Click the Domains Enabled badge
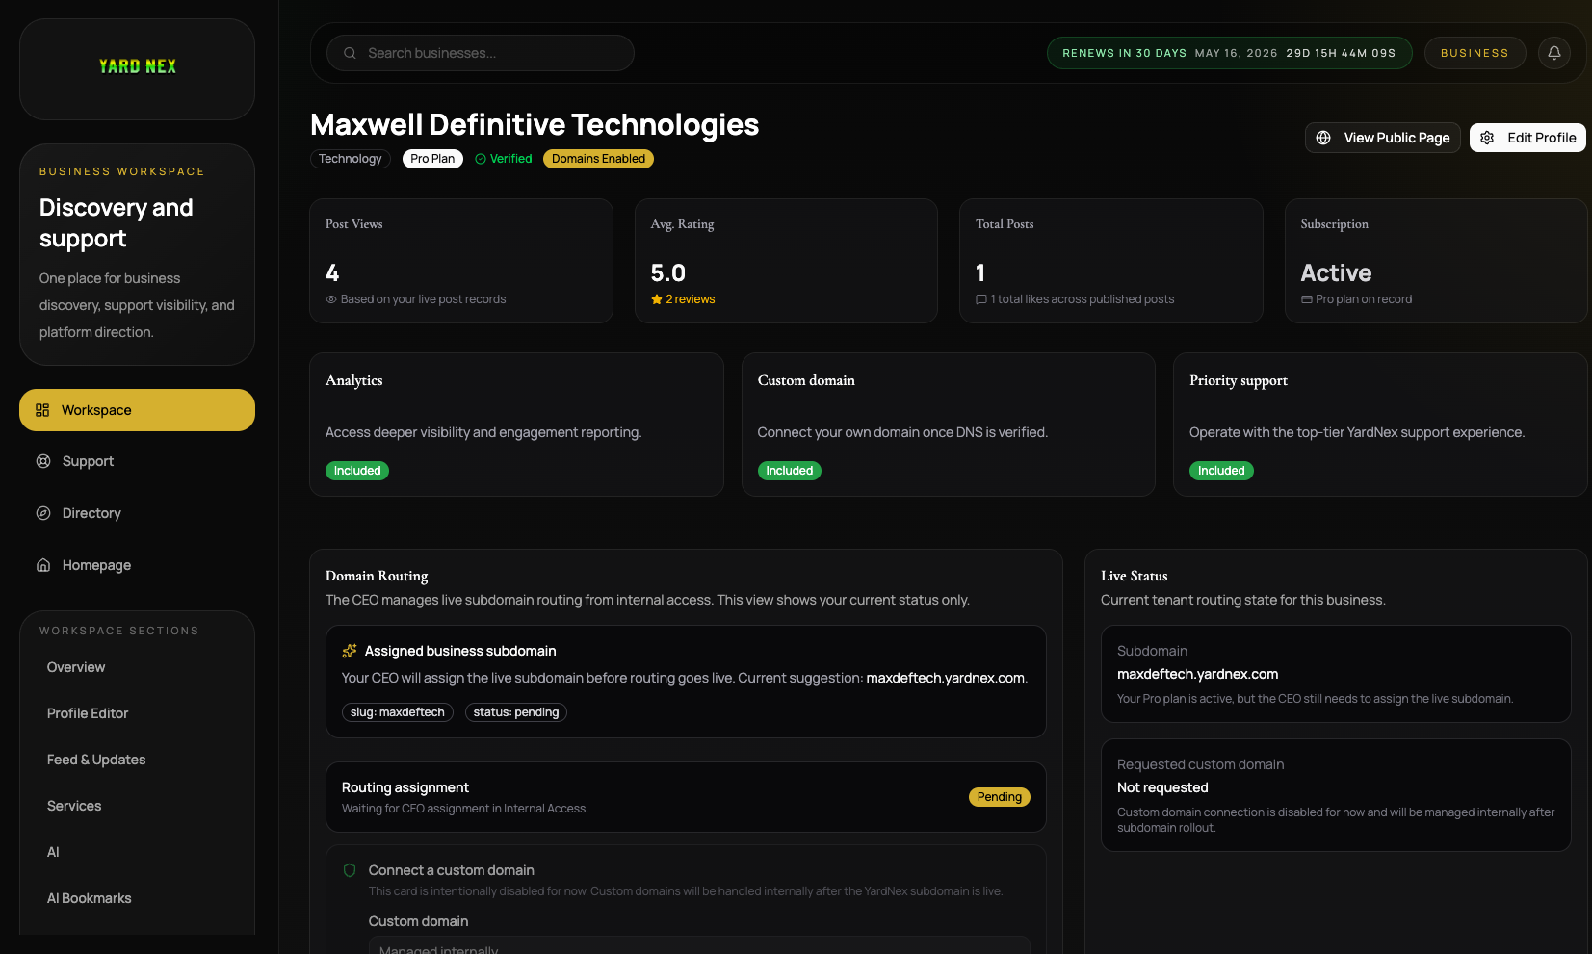Viewport: 1592px width, 954px height. [598, 159]
